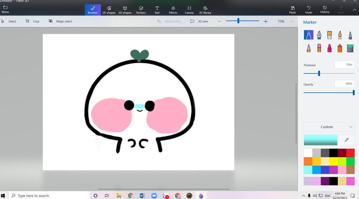
Task: Open the Effects tab
Action: pyautogui.click(x=173, y=10)
